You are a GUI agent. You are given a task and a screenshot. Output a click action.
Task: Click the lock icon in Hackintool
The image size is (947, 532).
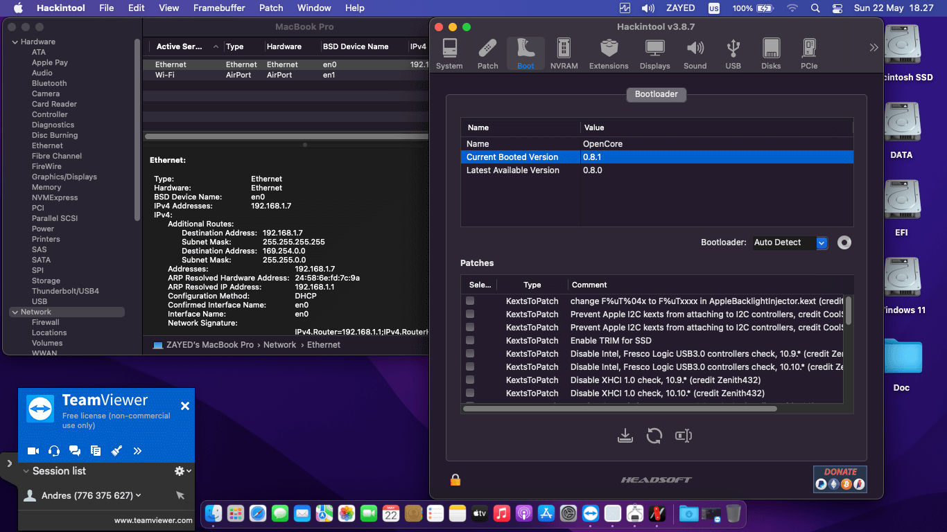coord(455,479)
